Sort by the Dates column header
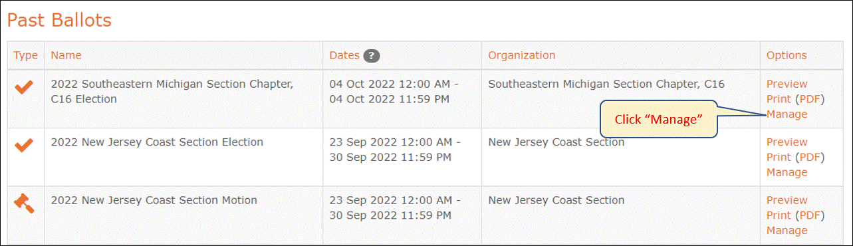Viewport: 853px width, 246px height. (344, 55)
